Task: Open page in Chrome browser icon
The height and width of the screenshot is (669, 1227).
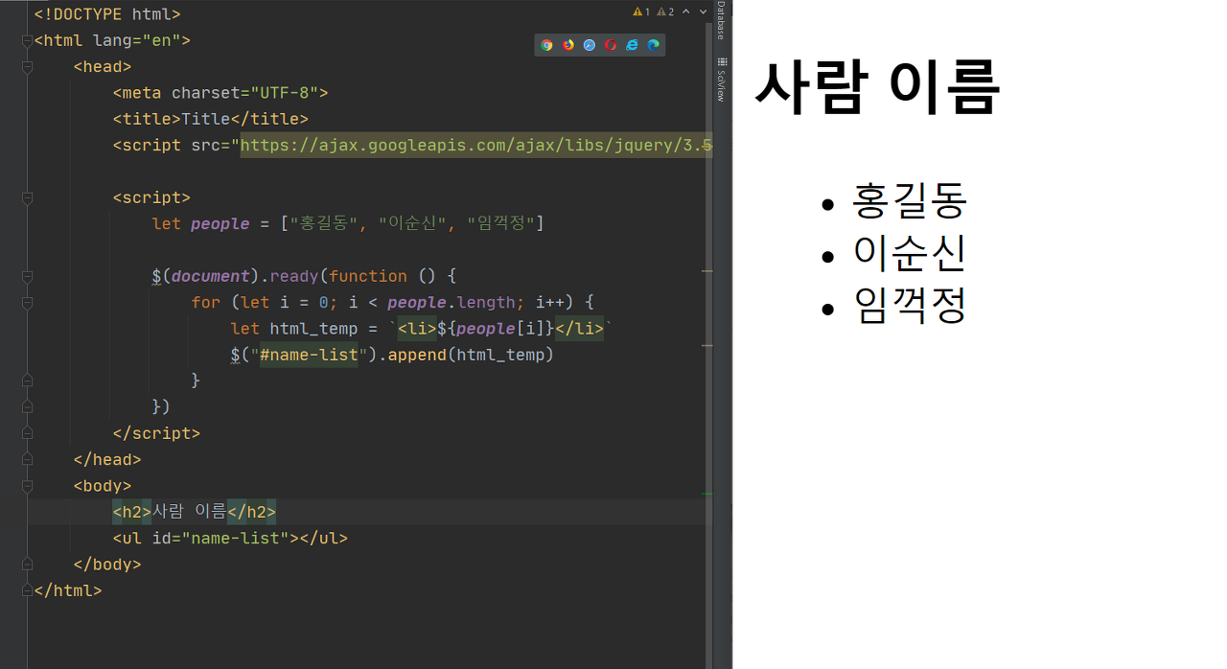Action: [x=547, y=45]
